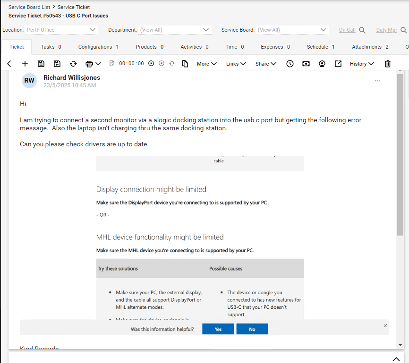Open the Share dropdown menu
This screenshot has height=363, width=409.
pyautogui.click(x=265, y=64)
